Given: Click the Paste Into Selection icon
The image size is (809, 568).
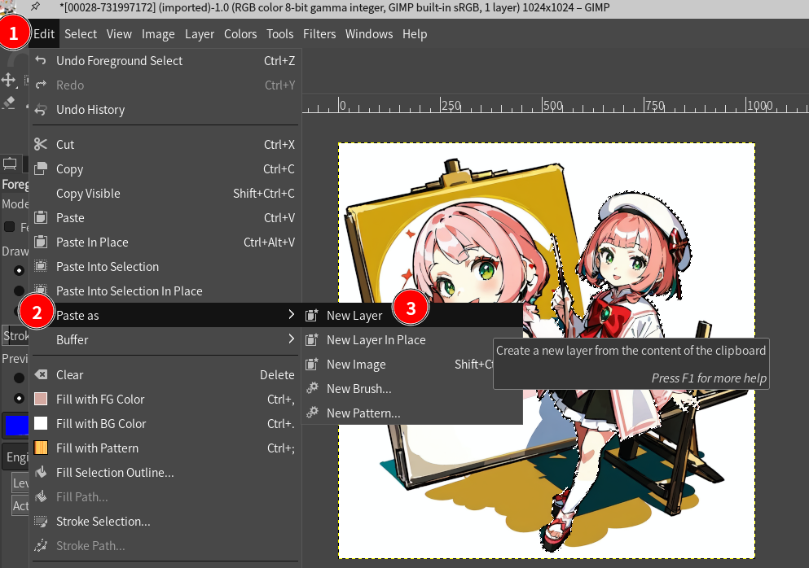Looking at the screenshot, I should point(41,266).
